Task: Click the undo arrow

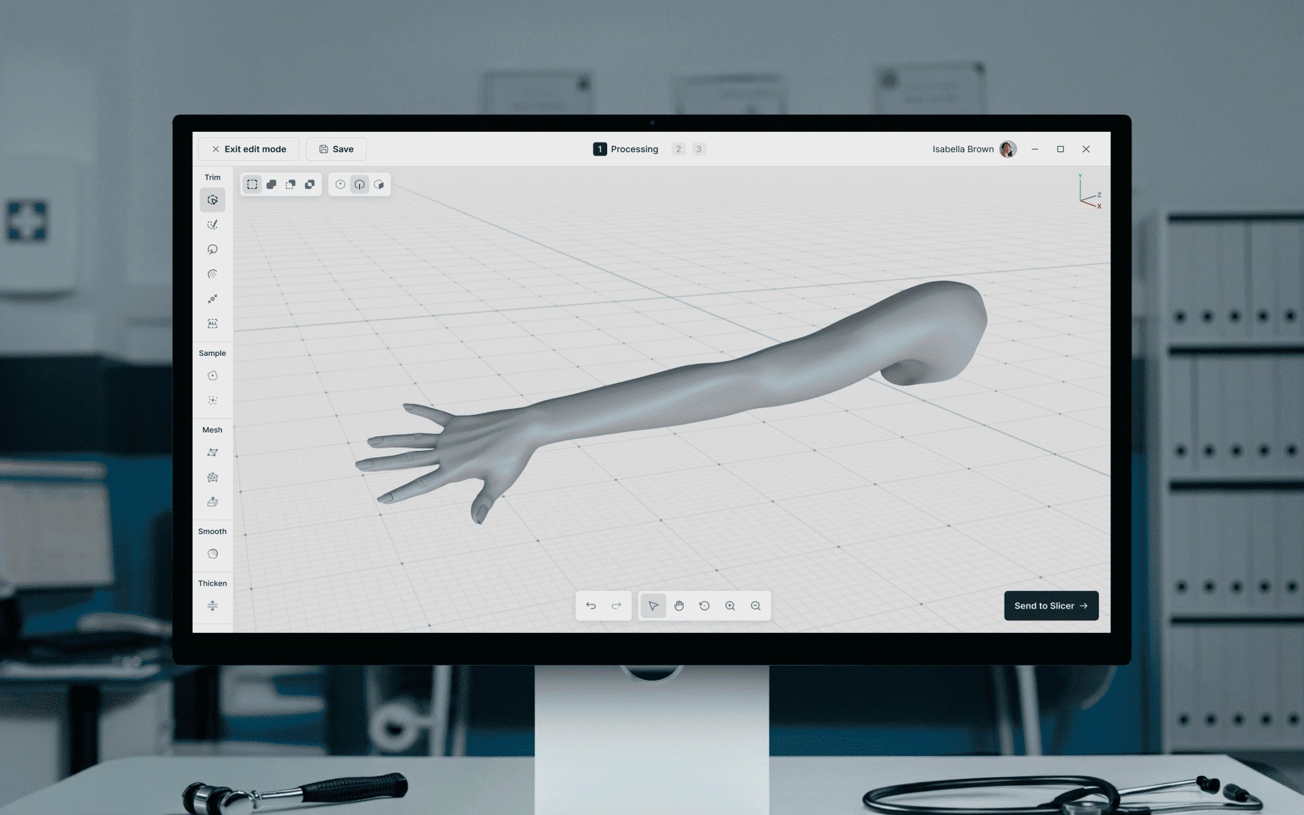Action: pyautogui.click(x=591, y=606)
